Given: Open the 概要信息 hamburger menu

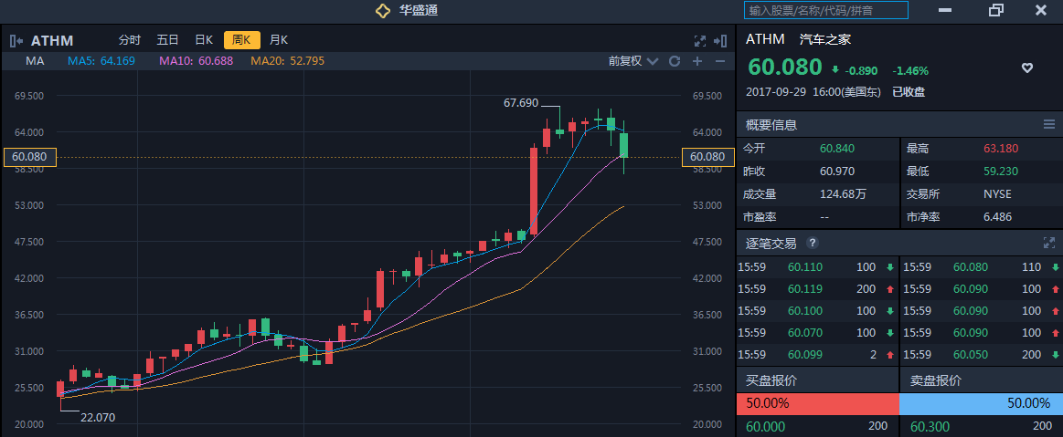Looking at the screenshot, I should coord(1048,125).
